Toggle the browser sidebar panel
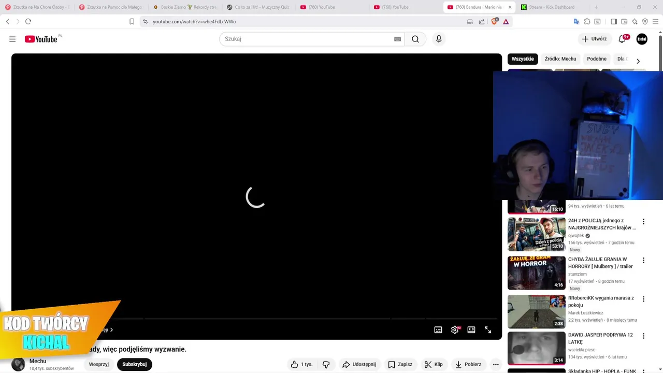 pyautogui.click(x=614, y=21)
